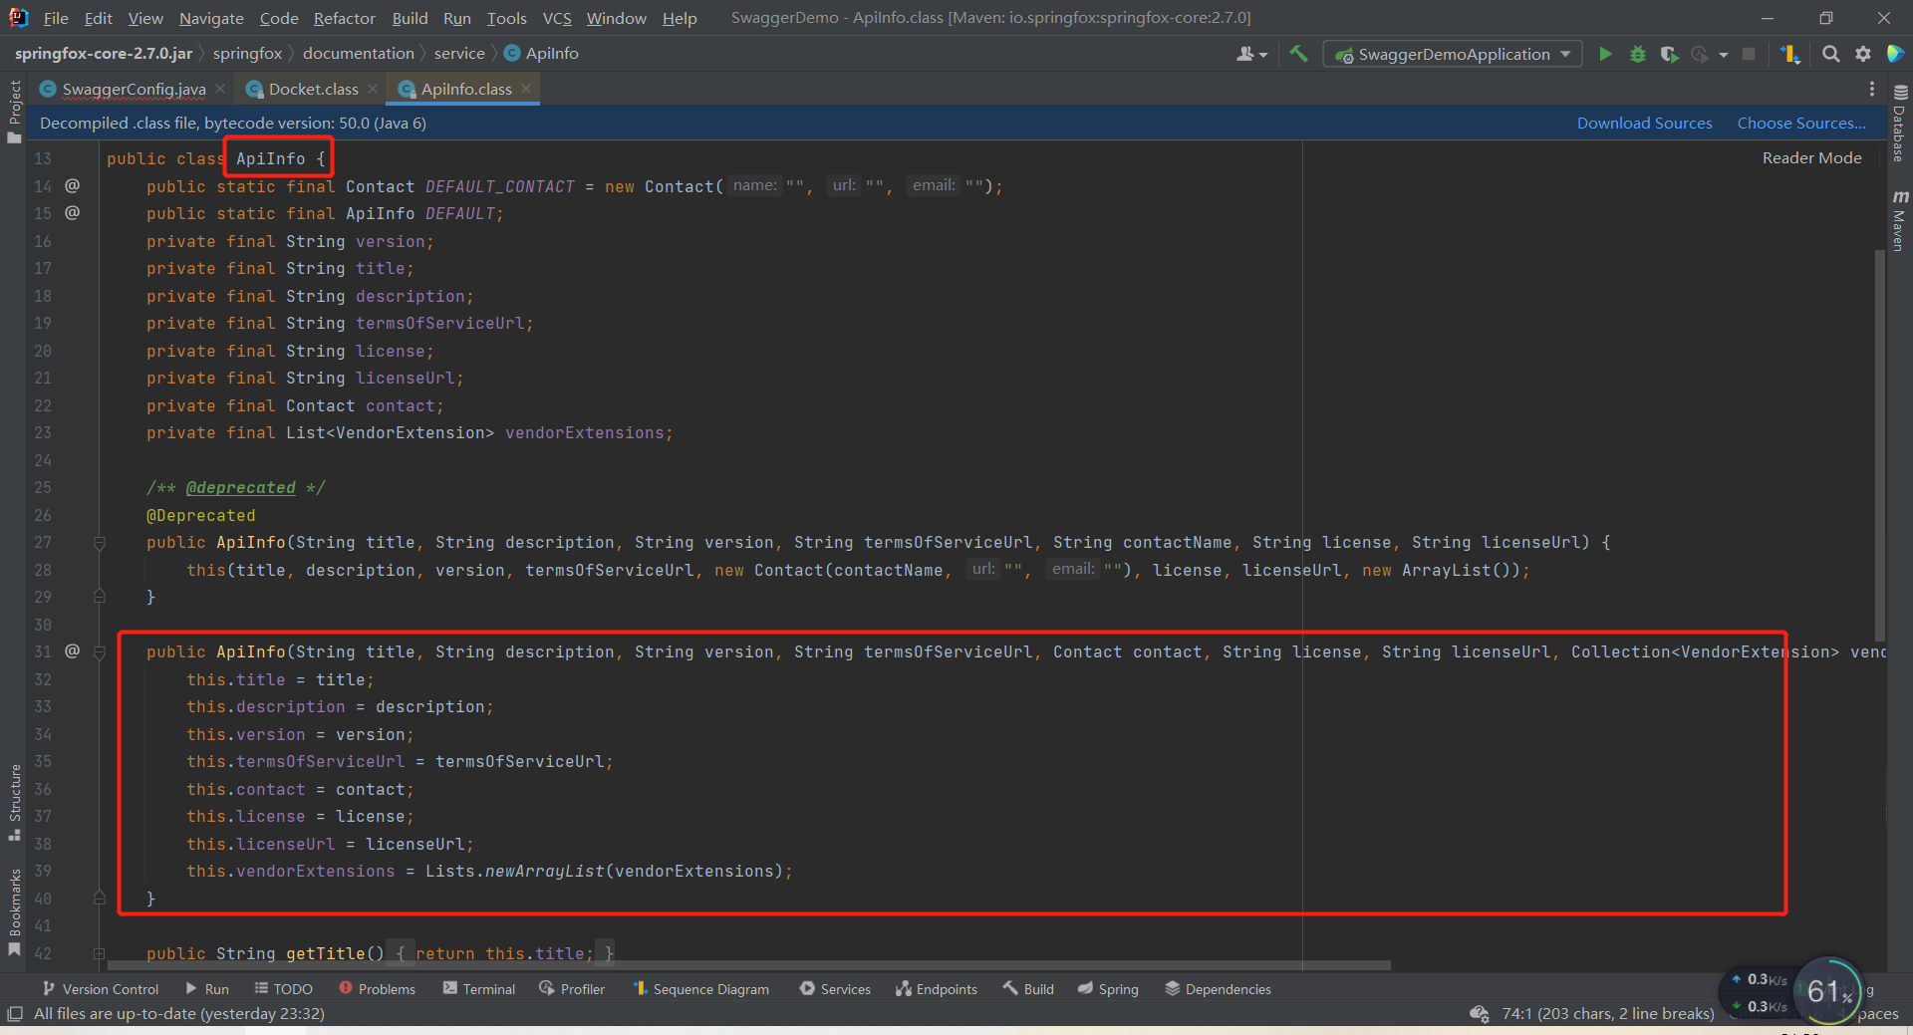1913x1035 pixels.
Task: Click the service breadcrumb
Action: click(x=459, y=53)
